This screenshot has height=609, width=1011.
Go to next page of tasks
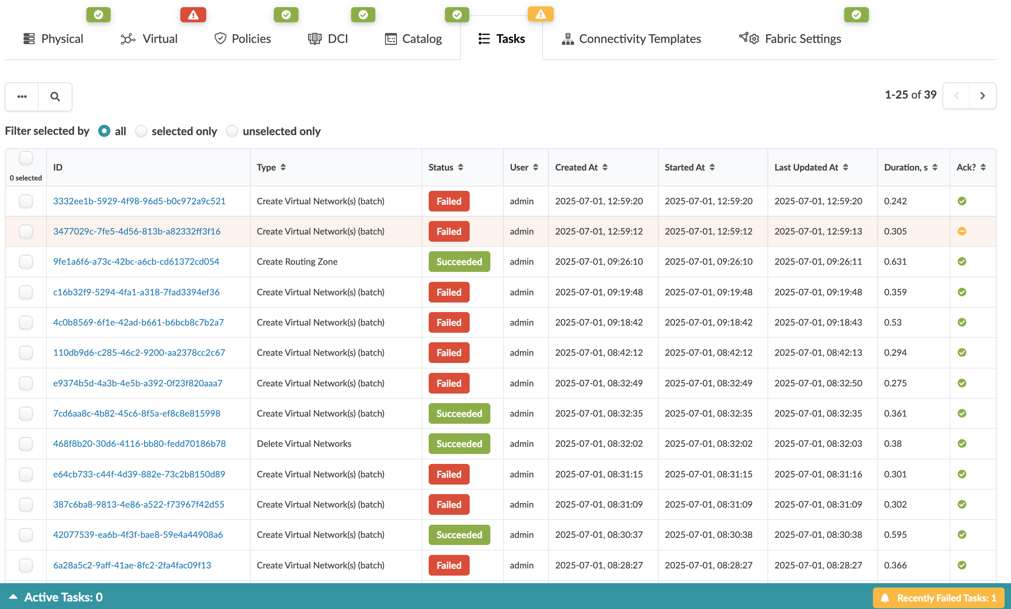tap(983, 95)
